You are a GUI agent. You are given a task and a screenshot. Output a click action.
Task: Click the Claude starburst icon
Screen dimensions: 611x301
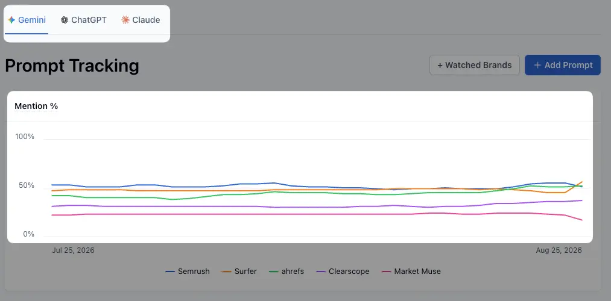coord(125,20)
